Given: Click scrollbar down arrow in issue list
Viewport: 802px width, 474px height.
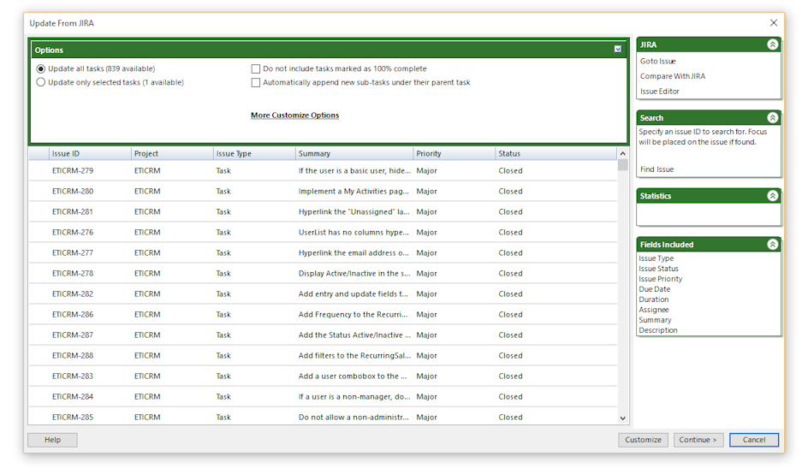Looking at the screenshot, I should (x=622, y=418).
